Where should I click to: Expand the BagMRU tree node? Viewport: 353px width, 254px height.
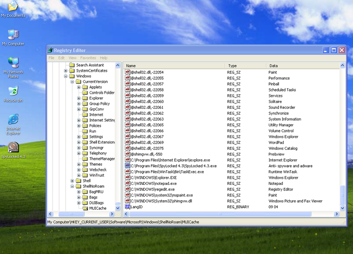79,192
